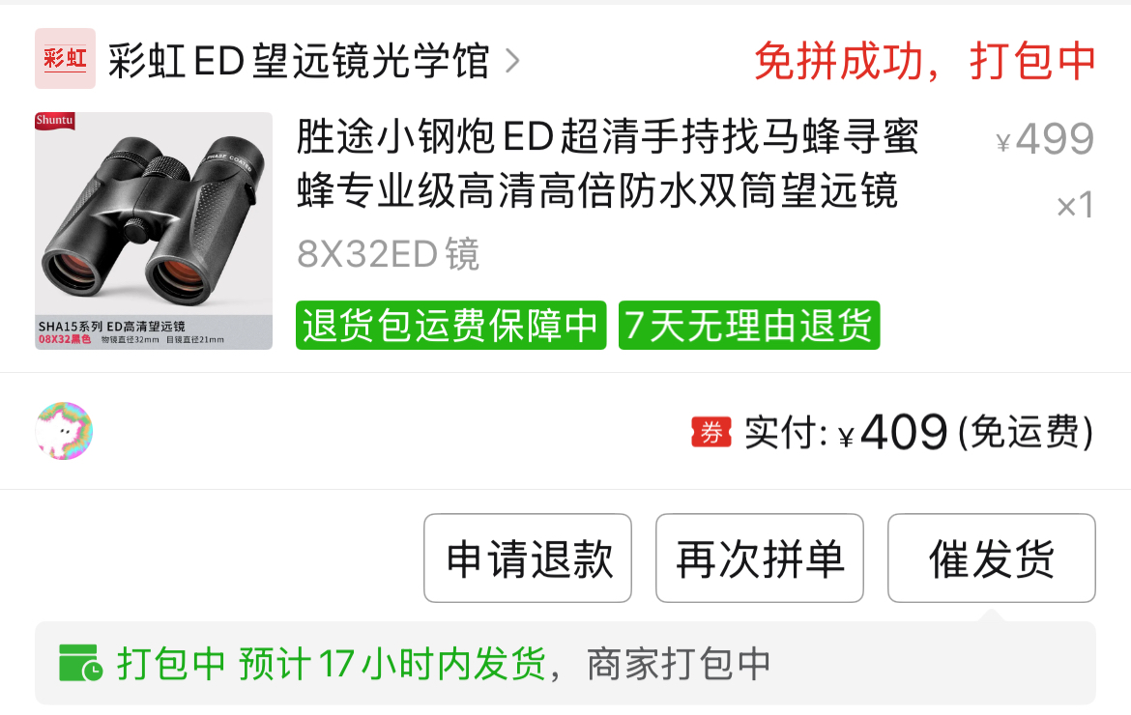The image size is (1131, 715).
Task: Click the 再次拼单 button
Action: 760,558
